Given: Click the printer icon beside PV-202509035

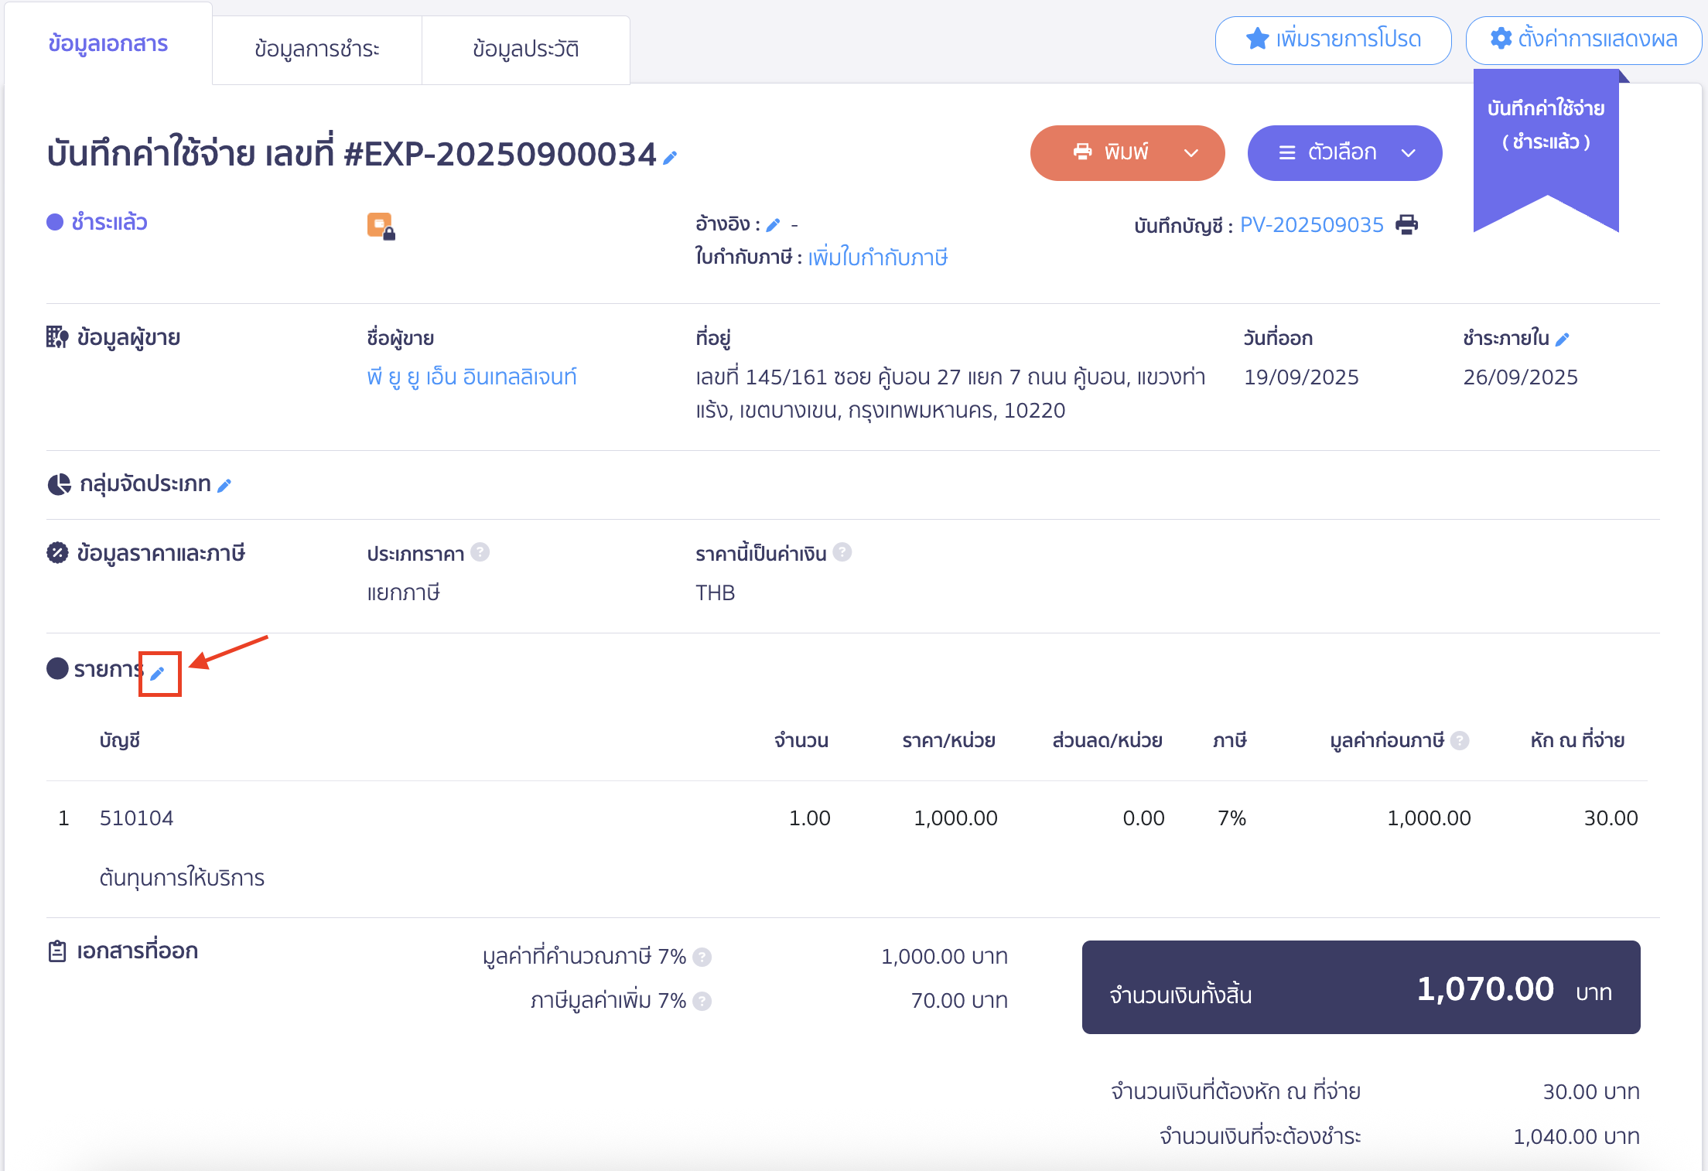Looking at the screenshot, I should pos(1406,224).
